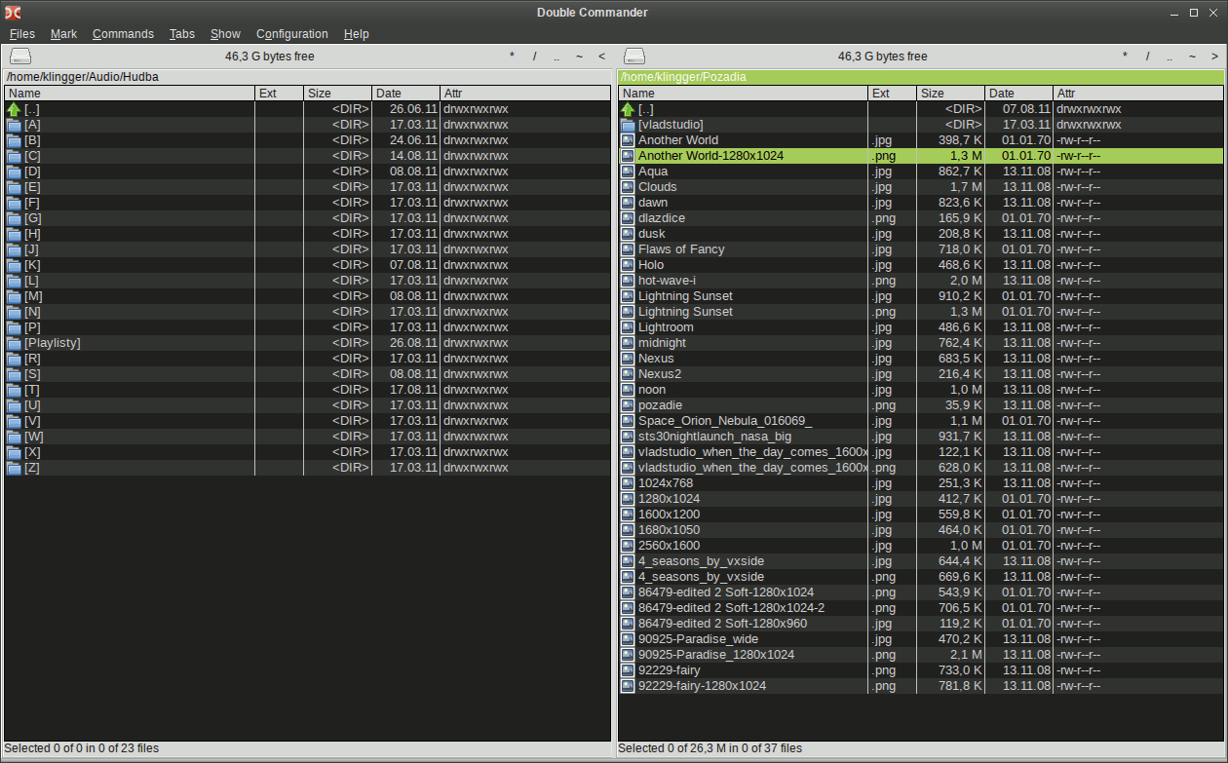Click left panel '/' root button
Image resolution: width=1228 pixels, height=763 pixels.
(534, 57)
